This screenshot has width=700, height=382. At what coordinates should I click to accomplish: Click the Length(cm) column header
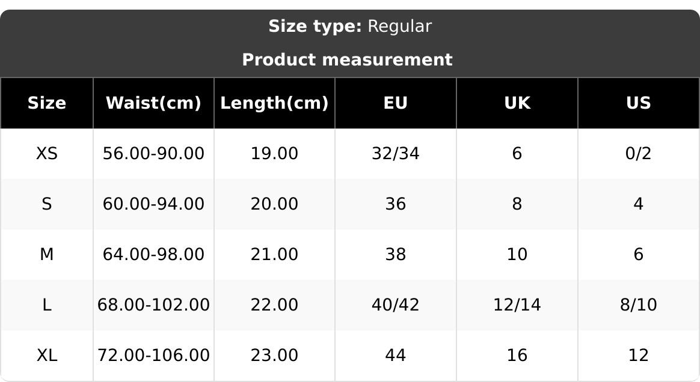pyautogui.click(x=274, y=103)
